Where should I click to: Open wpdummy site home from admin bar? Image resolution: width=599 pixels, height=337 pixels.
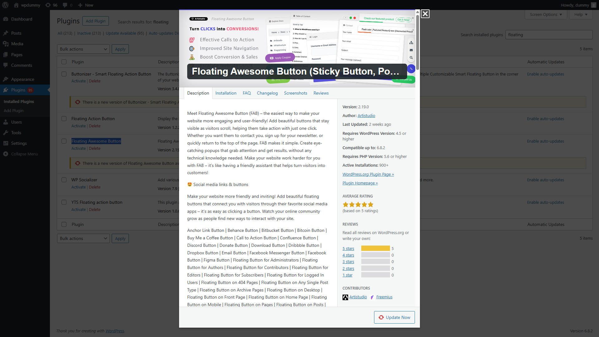(27, 5)
